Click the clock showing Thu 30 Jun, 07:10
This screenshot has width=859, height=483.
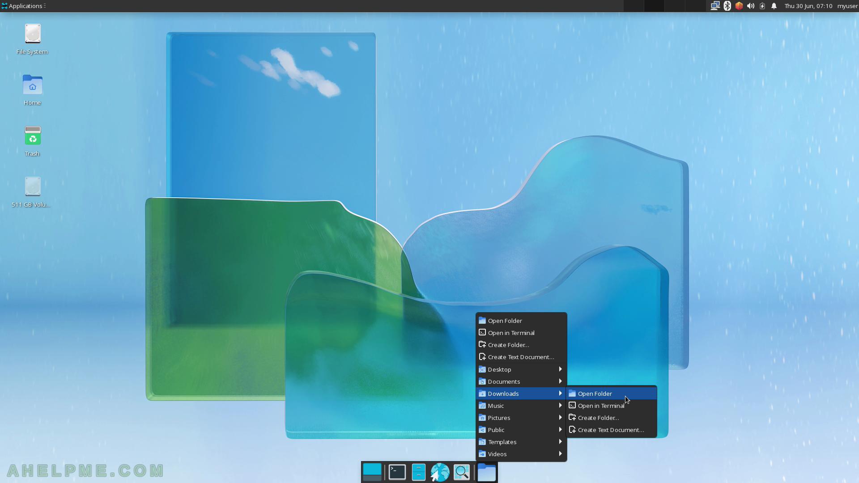click(808, 6)
